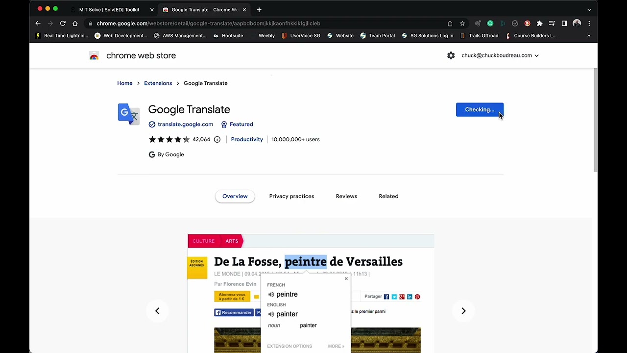The width and height of the screenshot is (627, 353).
Task: Go to the Home breadcrumb link
Action: tap(124, 83)
